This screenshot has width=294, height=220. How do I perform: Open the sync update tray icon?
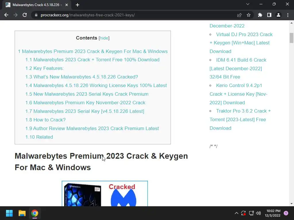(243, 213)
